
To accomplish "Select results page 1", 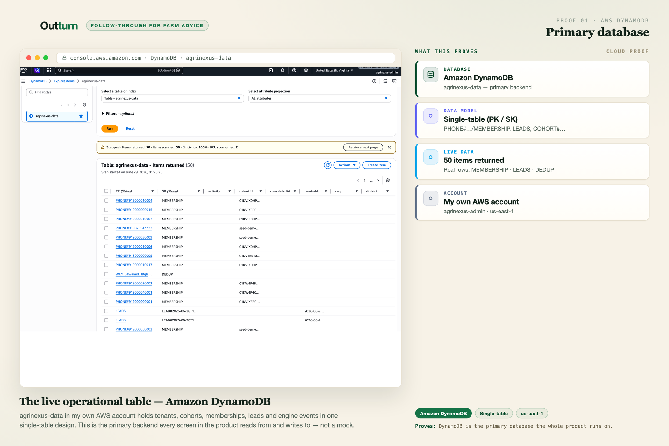I will coord(365,181).
